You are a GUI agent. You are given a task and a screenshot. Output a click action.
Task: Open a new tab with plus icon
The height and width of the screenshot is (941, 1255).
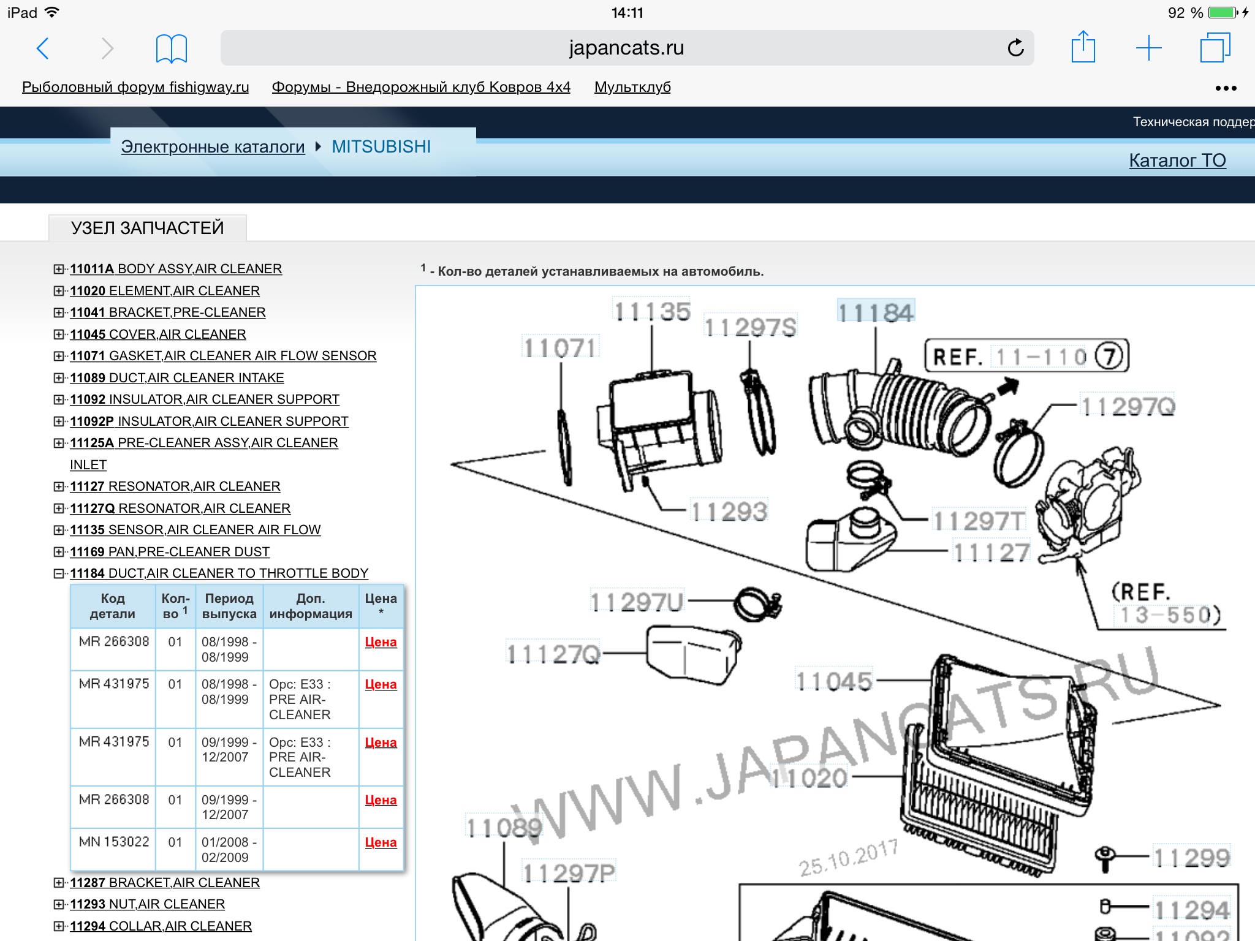tap(1148, 48)
